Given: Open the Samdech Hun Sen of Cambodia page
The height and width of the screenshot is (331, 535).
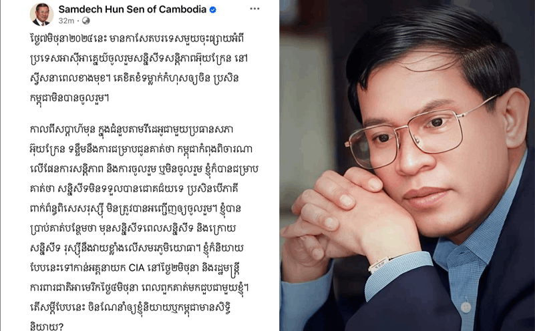Looking at the screenshot, I should [x=132, y=9].
